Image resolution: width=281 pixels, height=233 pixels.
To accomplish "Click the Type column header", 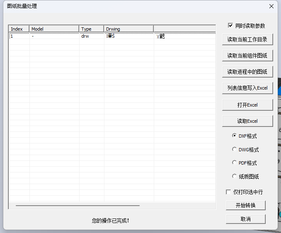I will click(x=92, y=29).
